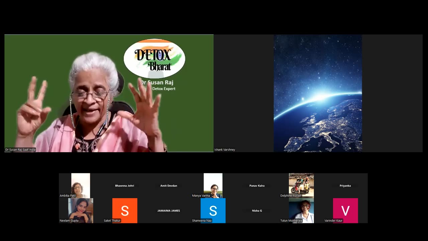Click Varinder Kaur's pink V avatar
The width and height of the screenshot is (428, 241).
(x=345, y=211)
